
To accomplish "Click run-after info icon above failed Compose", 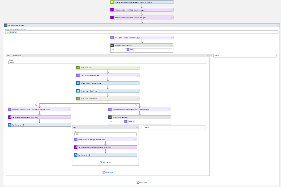I will 36,105.
